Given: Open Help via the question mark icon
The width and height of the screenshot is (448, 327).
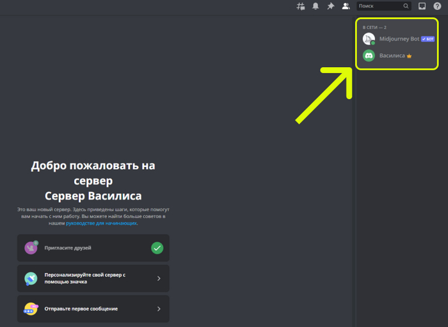Looking at the screenshot, I should [438, 6].
